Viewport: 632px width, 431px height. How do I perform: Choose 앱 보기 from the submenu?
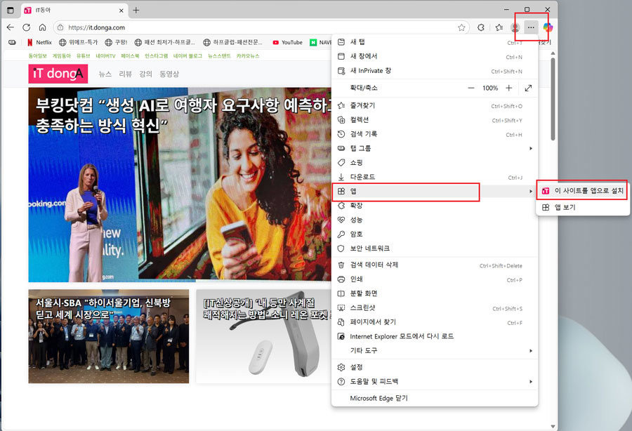click(565, 207)
